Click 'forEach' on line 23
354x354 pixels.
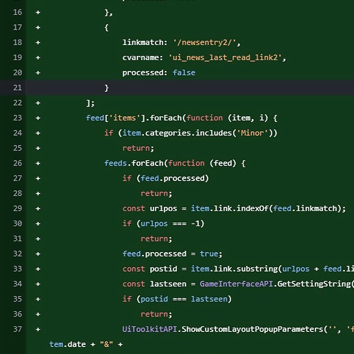(165, 118)
